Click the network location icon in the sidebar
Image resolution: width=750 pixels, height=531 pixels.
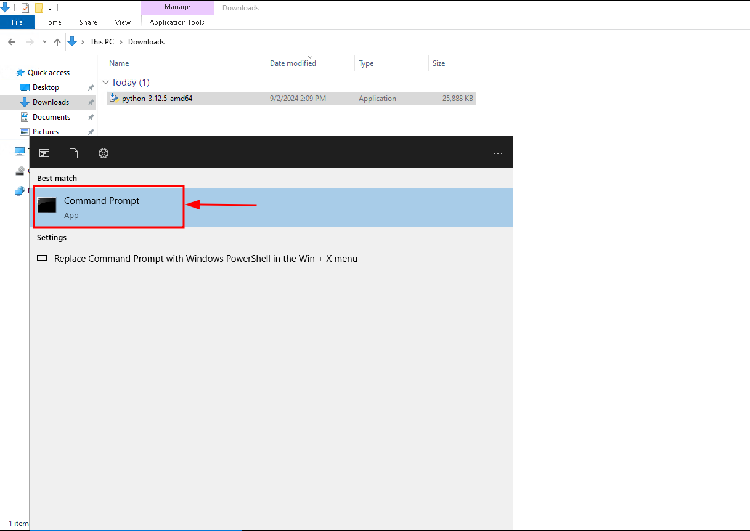(x=19, y=191)
